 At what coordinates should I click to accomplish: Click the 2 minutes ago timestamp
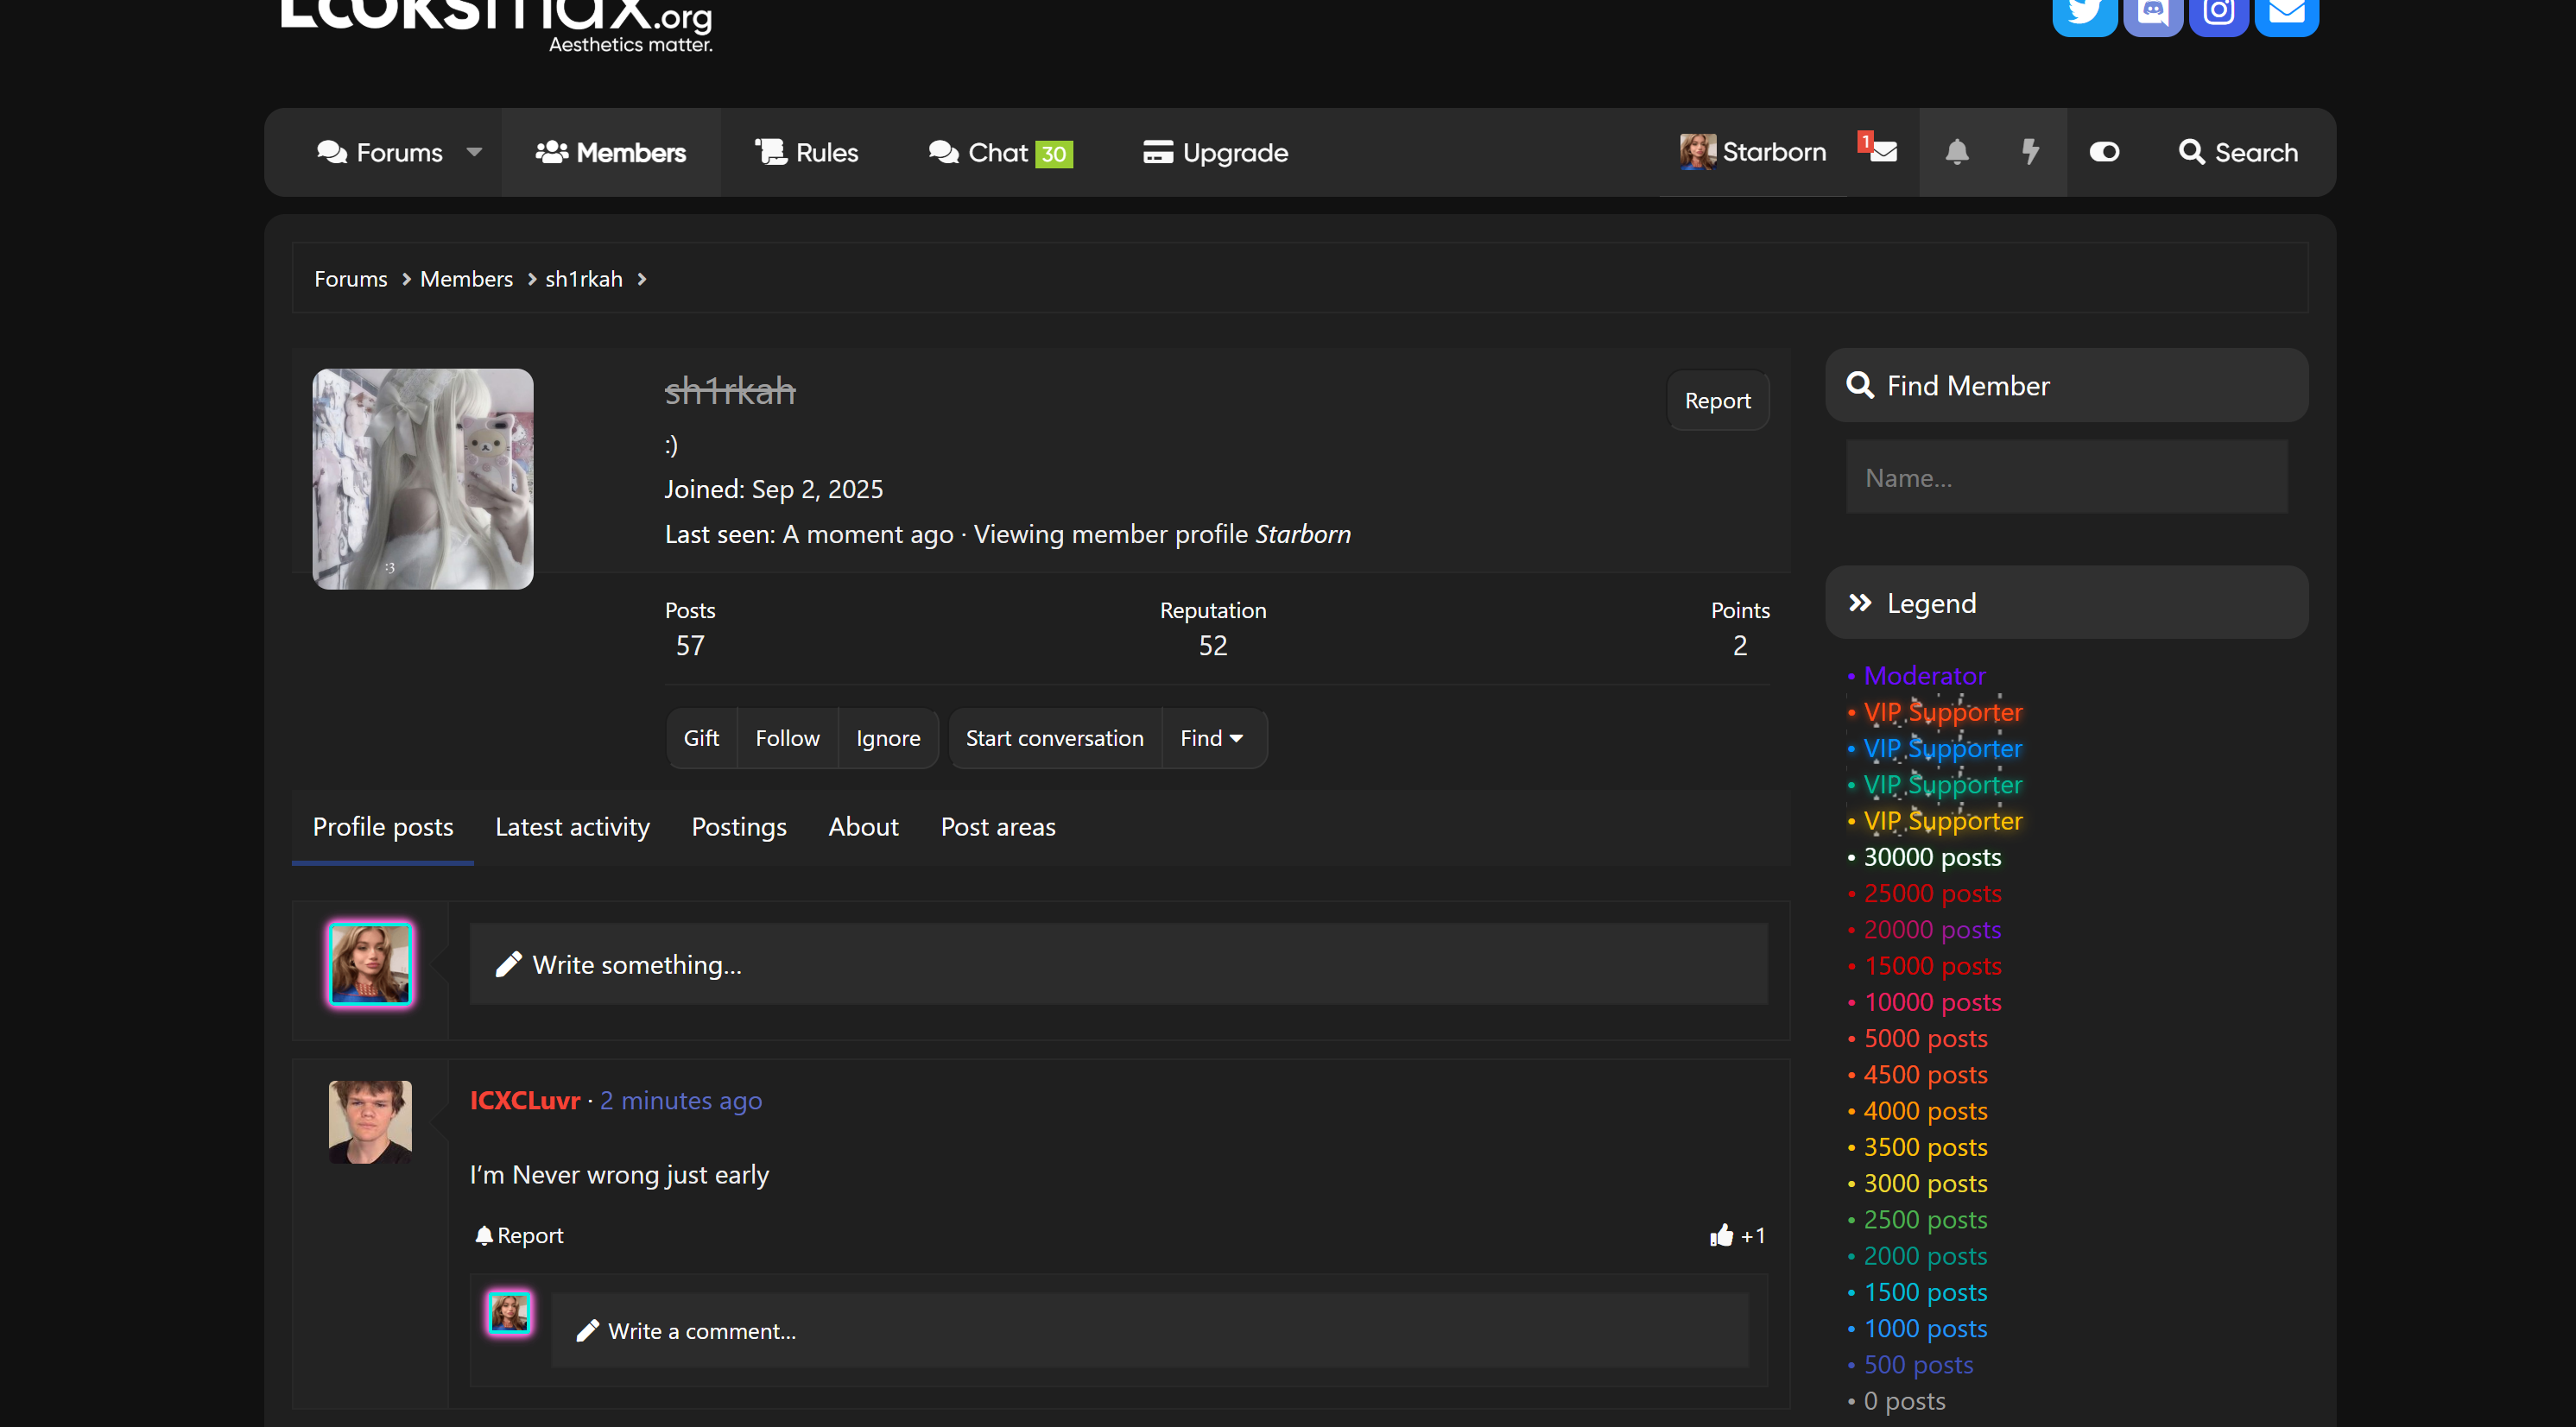coord(681,1100)
